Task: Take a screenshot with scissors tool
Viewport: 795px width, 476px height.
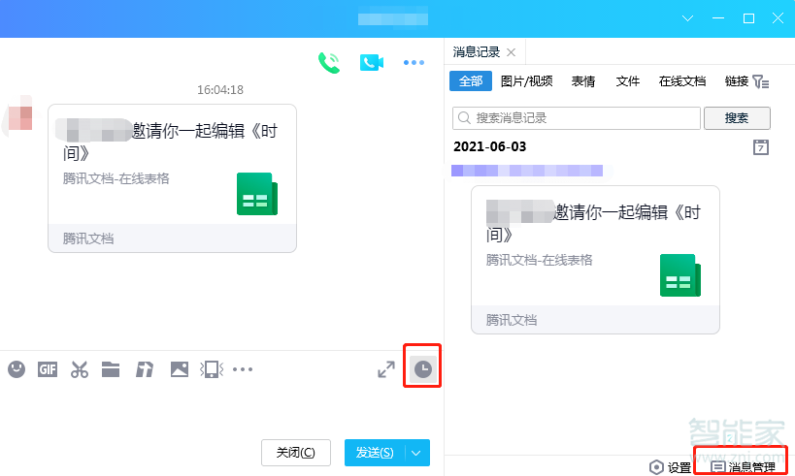Action: pyautogui.click(x=79, y=369)
